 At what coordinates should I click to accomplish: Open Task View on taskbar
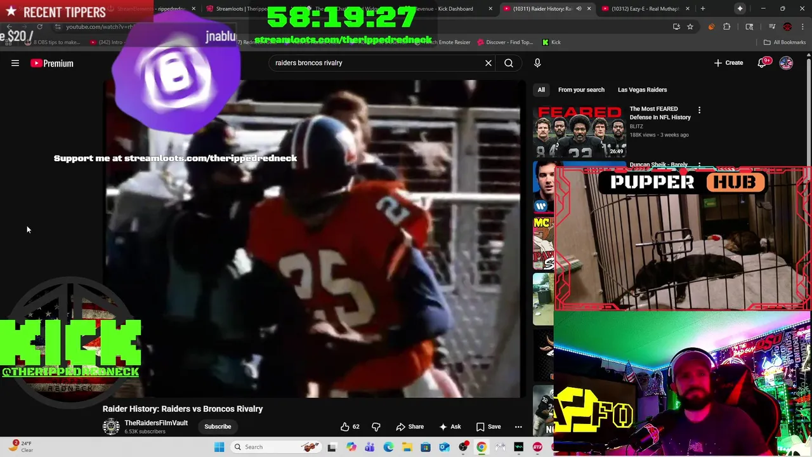pyautogui.click(x=331, y=447)
